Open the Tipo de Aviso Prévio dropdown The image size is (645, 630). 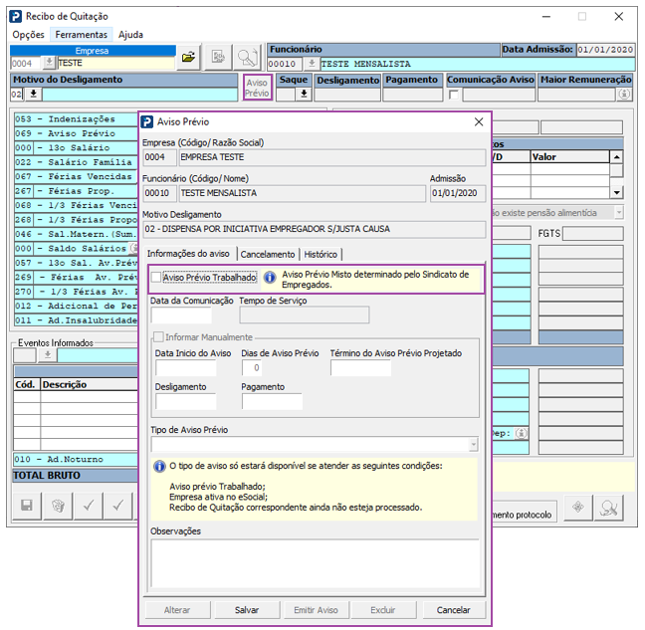(473, 444)
